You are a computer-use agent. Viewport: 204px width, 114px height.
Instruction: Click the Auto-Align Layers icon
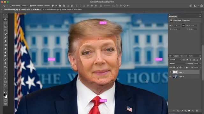point(101,6)
